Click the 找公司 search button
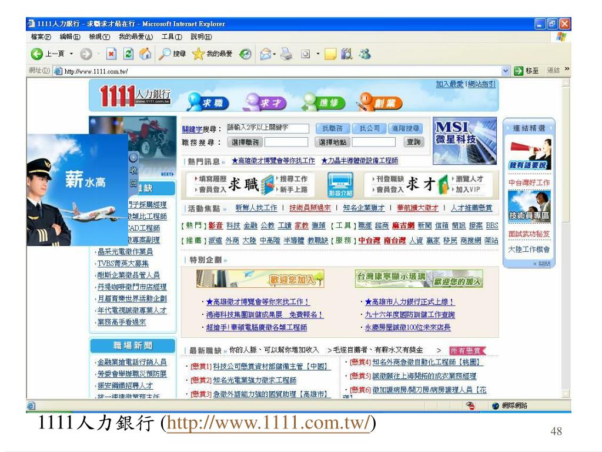Viewport: 602px width, 452px height. (x=369, y=128)
